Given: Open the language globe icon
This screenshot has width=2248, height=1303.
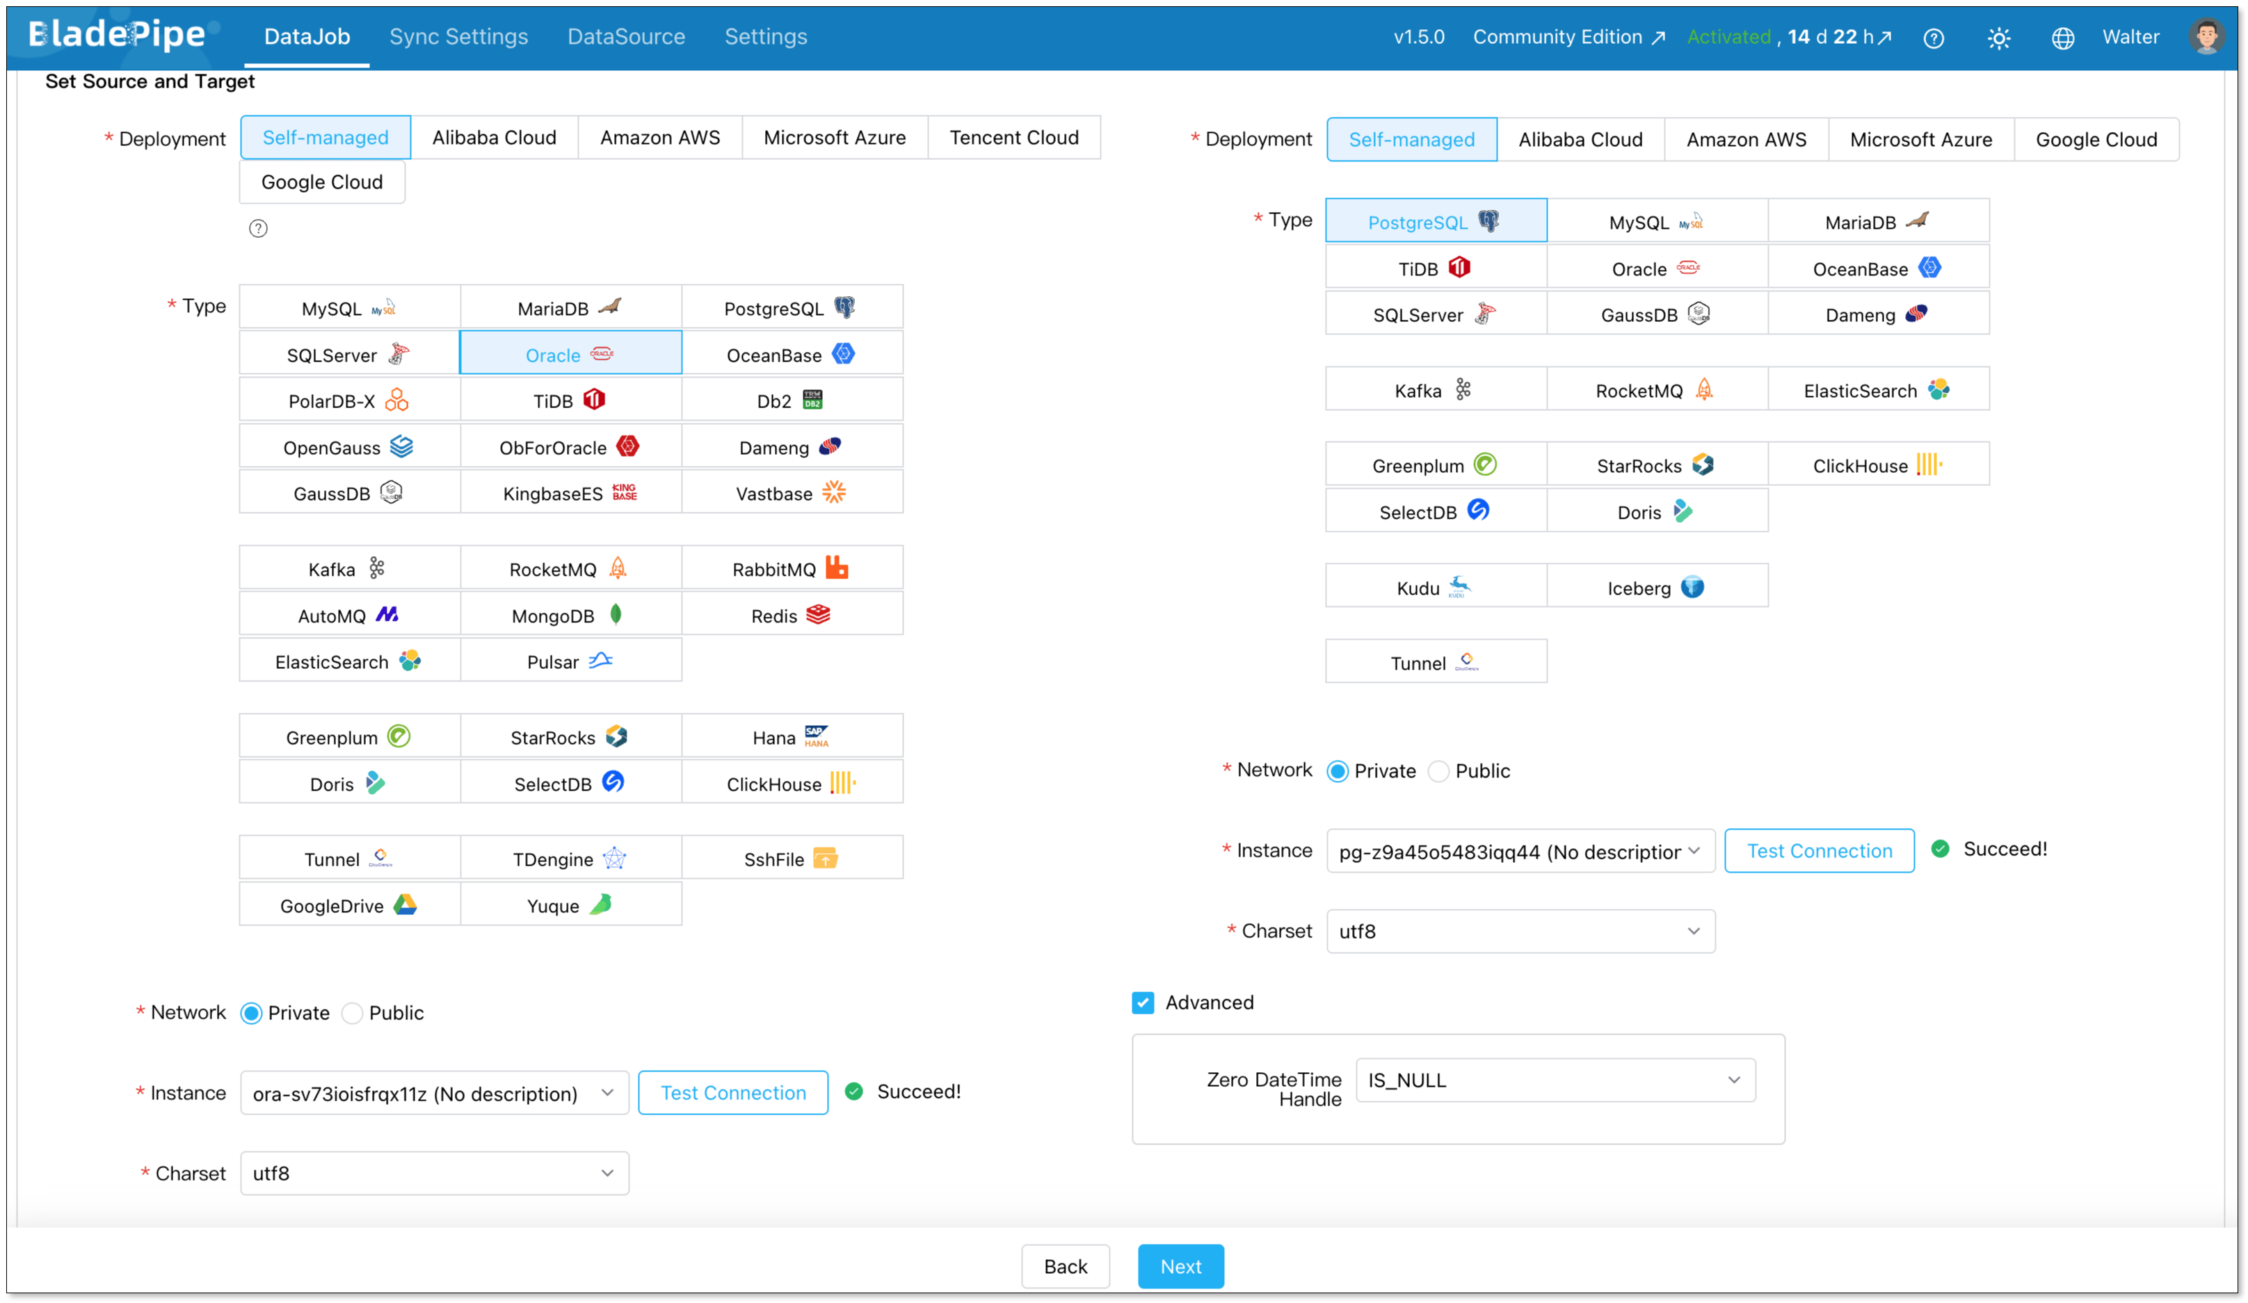Looking at the screenshot, I should pyautogui.click(x=2062, y=38).
